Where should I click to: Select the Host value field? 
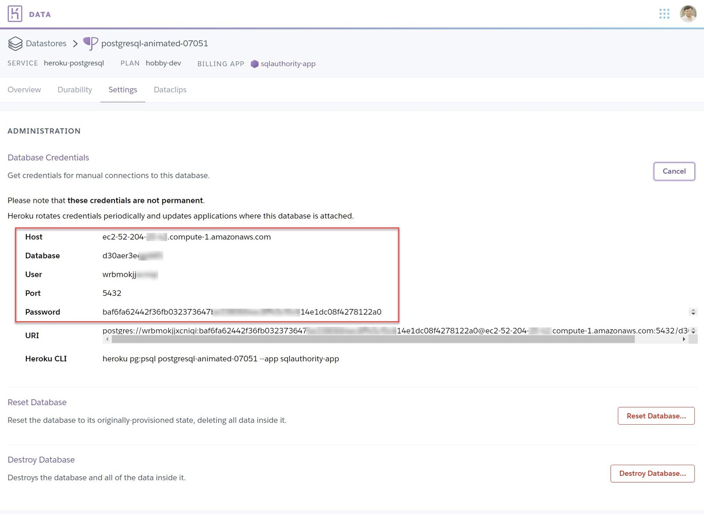coord(187,237)
